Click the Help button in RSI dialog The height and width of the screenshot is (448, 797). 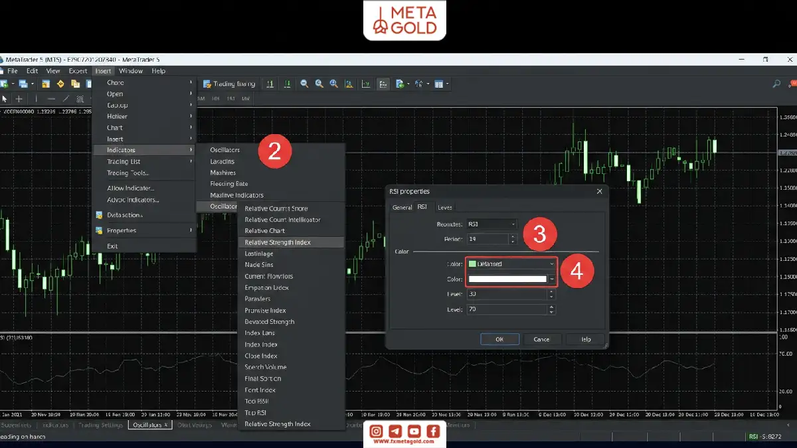coord(586,339)
